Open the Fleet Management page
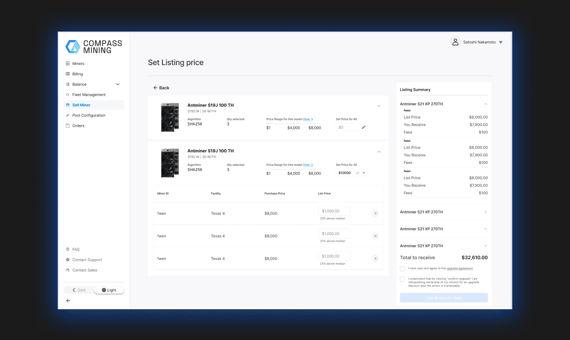Viewport: 570px width, 340px height. click(x=89, y=95)
